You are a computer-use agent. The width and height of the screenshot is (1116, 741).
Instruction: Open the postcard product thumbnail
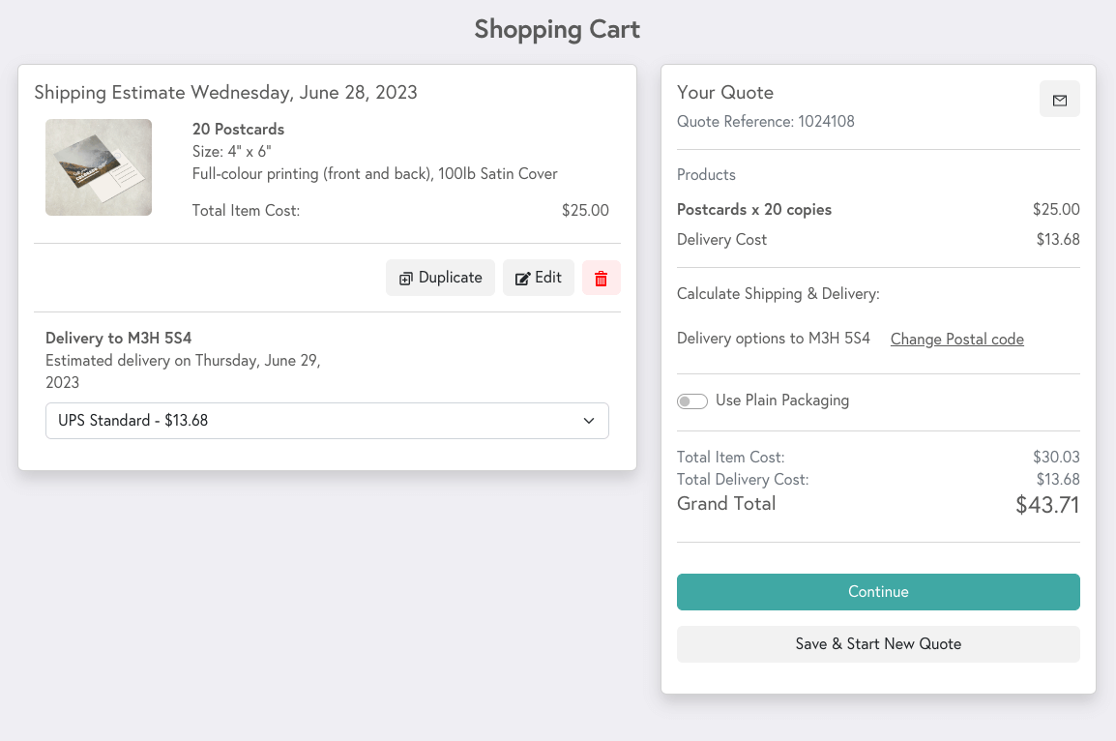(98, 166)
